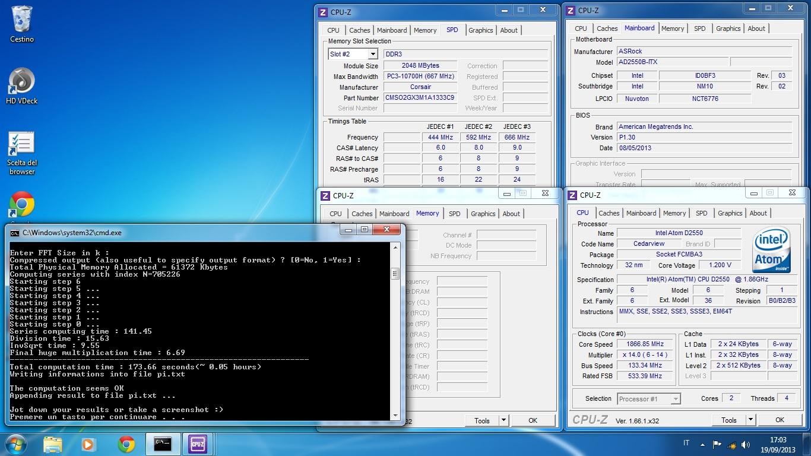Click the Multiplier value x 14.0

click(645, 355)
